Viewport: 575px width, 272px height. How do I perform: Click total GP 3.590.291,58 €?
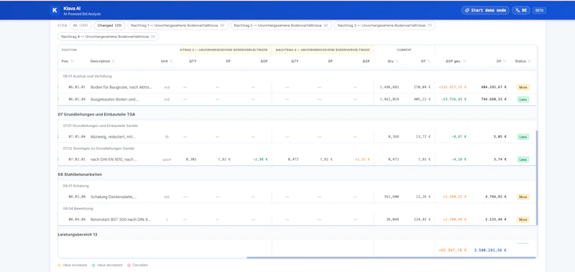490,250
